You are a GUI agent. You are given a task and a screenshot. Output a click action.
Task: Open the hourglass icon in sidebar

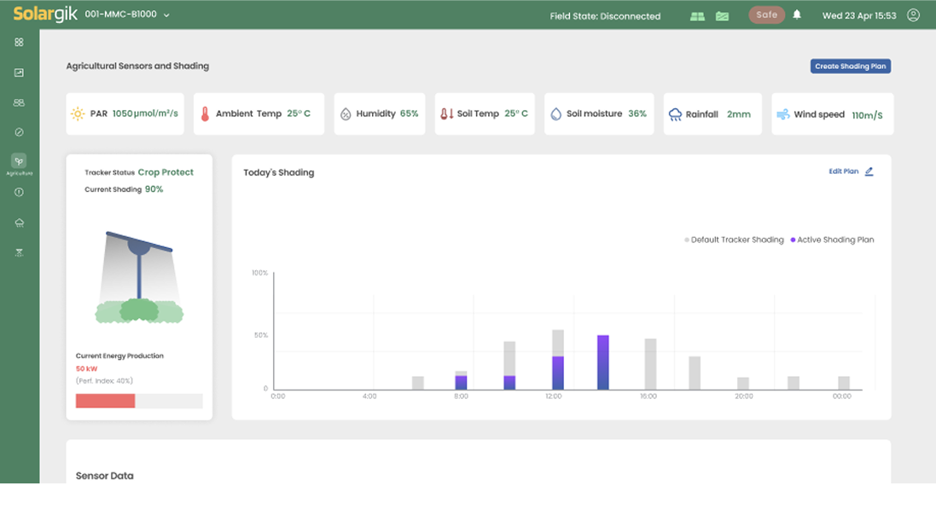click(x=19, y=252)
